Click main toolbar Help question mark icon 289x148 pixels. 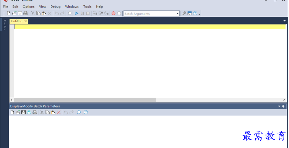pyautogui.click(x=195, y=13)
